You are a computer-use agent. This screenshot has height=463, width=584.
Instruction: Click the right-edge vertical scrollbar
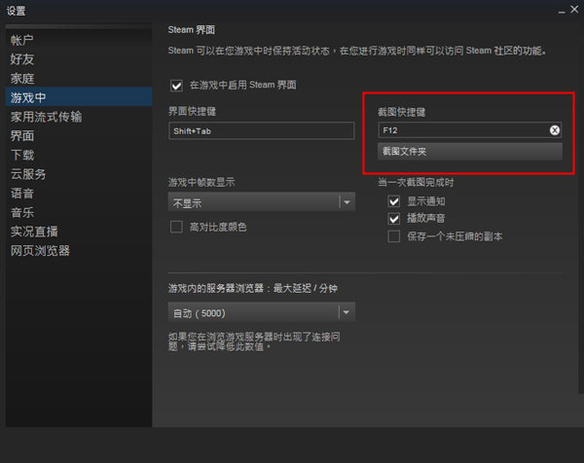pyautogui.click(x=581, y=208)
